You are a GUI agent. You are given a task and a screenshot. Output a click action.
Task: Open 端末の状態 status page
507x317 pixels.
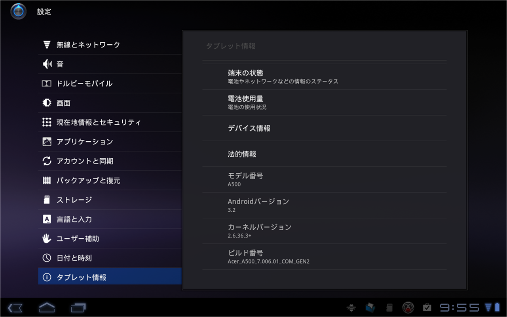(x=325, y=77)
